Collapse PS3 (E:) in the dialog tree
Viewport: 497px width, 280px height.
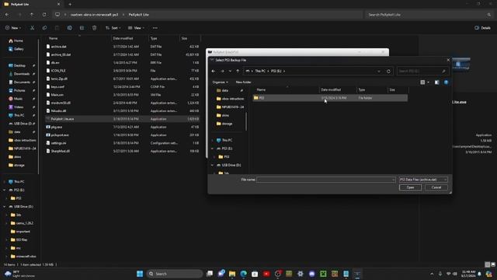212,149
